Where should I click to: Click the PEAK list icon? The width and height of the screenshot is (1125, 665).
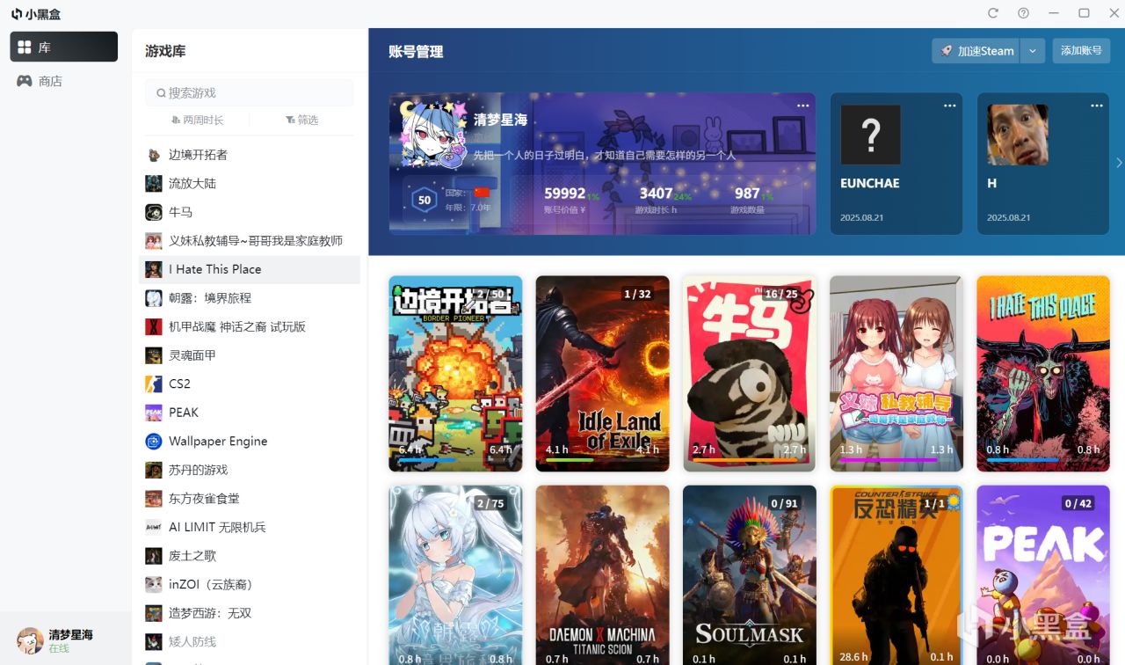tap(154, 413)
